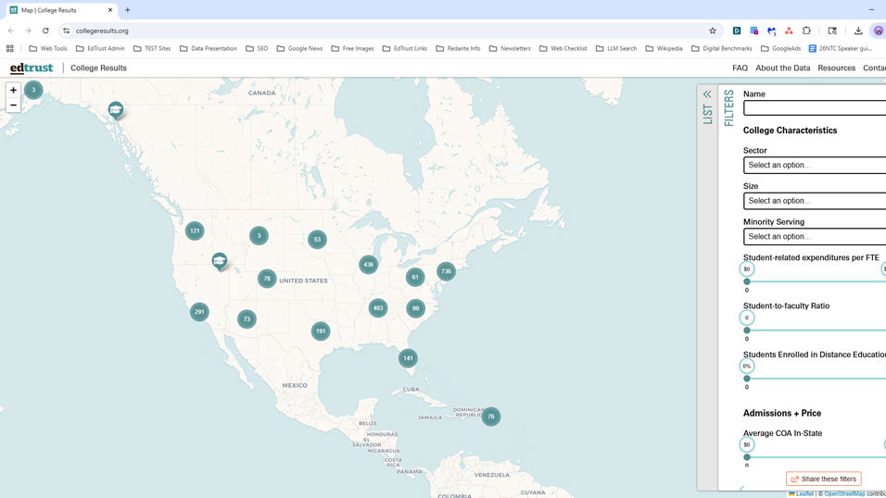Screen dimensions: 886x498
Task: Click the Student-to-faculty Ratio slider handle
Action: pos(747,317)
